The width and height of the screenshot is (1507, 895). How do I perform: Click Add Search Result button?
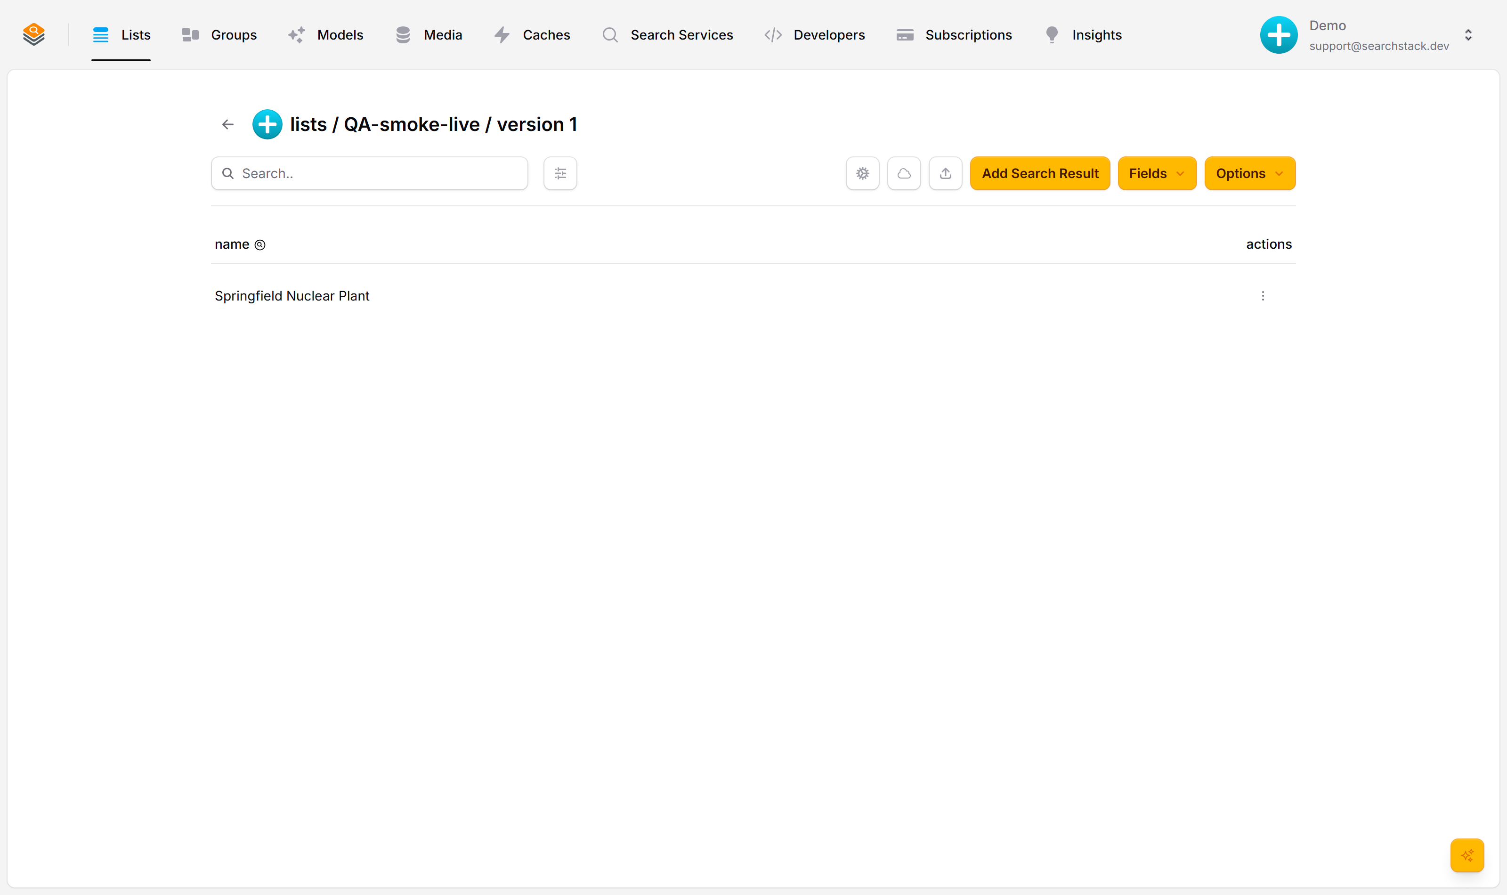1040,174
